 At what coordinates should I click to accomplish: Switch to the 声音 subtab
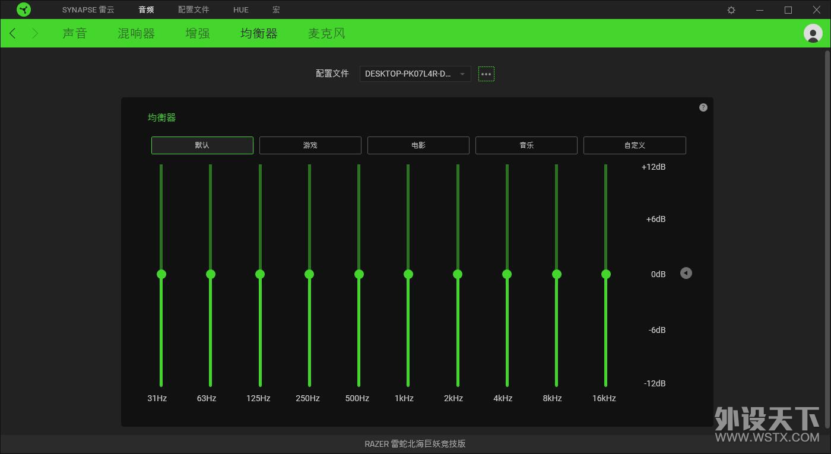[x=75, y=33]
